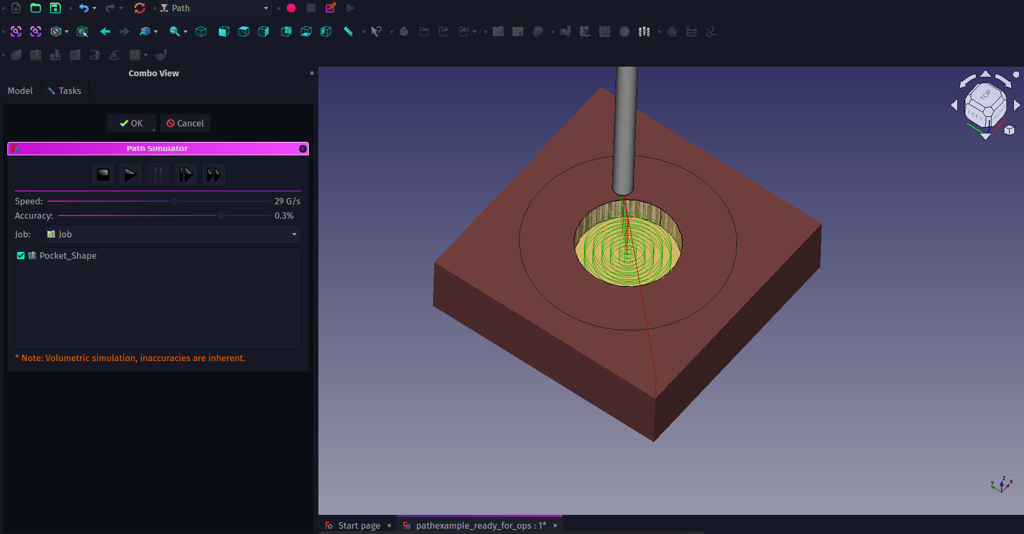Switch to the Start page tab
The width and height of the screenshot is (1024, 534).
(x=358, y=525)
